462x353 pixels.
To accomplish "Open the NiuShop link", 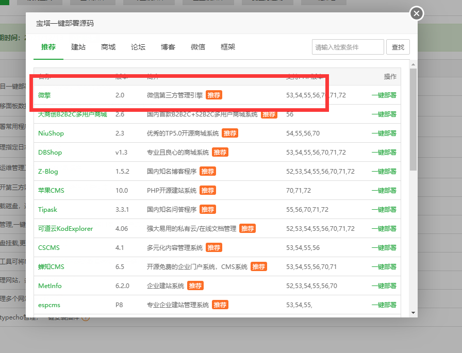I will [x=51, y=133].
